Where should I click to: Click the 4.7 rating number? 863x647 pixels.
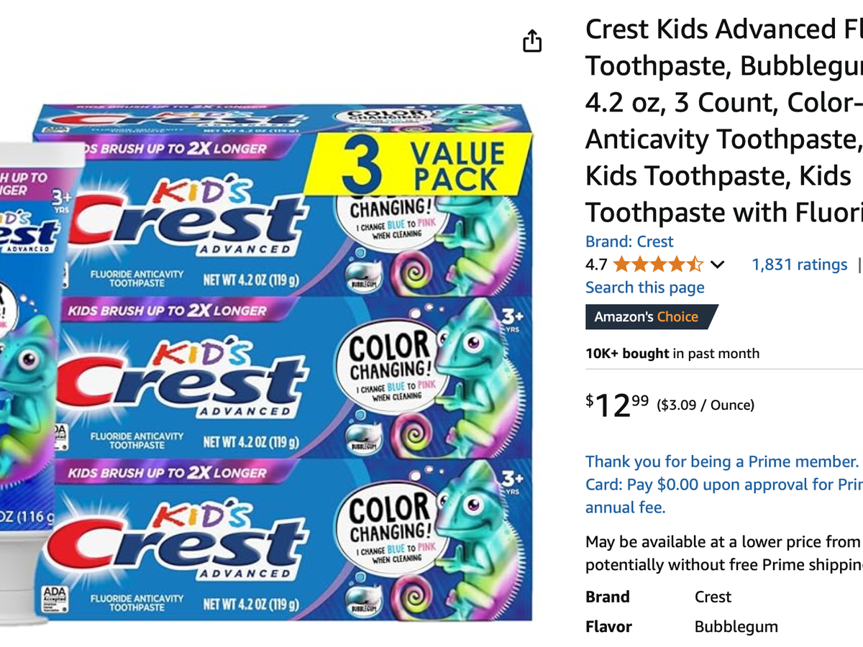(x=596, y=265)
